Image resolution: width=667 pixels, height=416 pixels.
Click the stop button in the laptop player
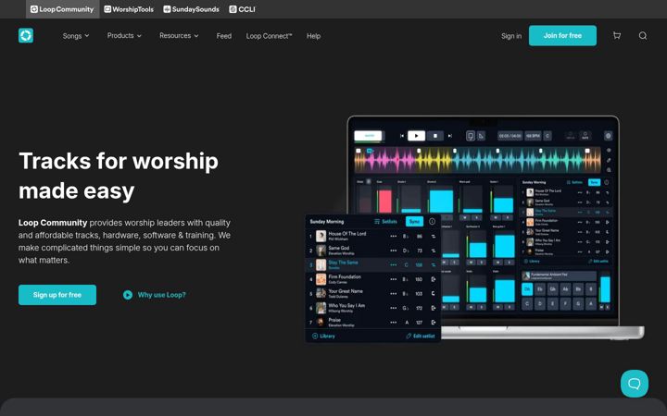pyautogui.click(x=435, y=136)
